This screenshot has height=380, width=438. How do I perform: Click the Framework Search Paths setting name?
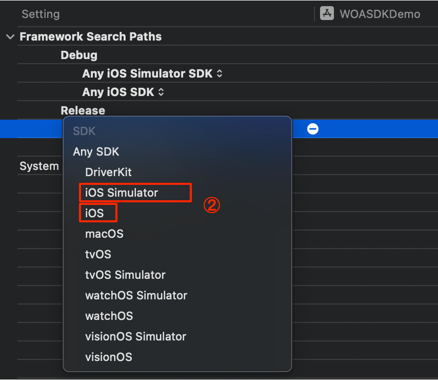tap(90, 37)
